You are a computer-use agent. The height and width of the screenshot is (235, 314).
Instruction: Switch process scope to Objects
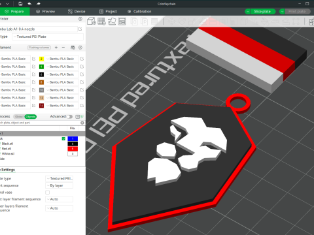(31, 117)
